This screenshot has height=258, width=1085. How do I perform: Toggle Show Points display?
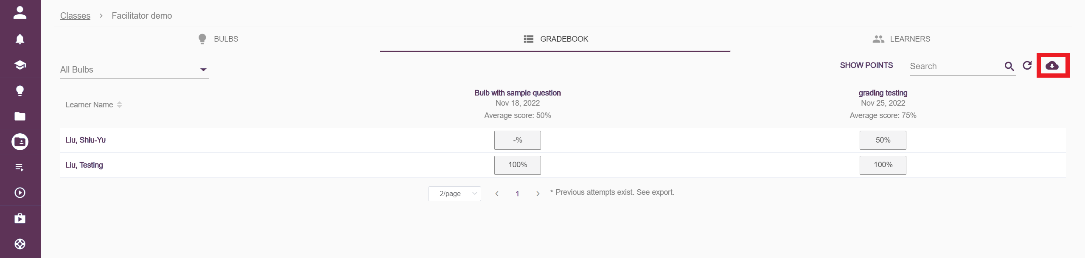(x=866, y=65)
